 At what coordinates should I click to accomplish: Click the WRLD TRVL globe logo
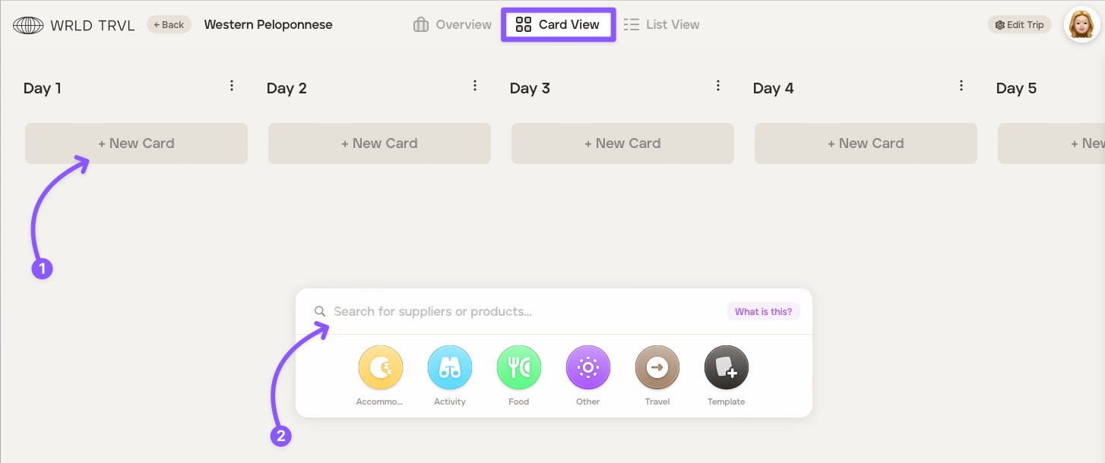(x=28, y=25)
